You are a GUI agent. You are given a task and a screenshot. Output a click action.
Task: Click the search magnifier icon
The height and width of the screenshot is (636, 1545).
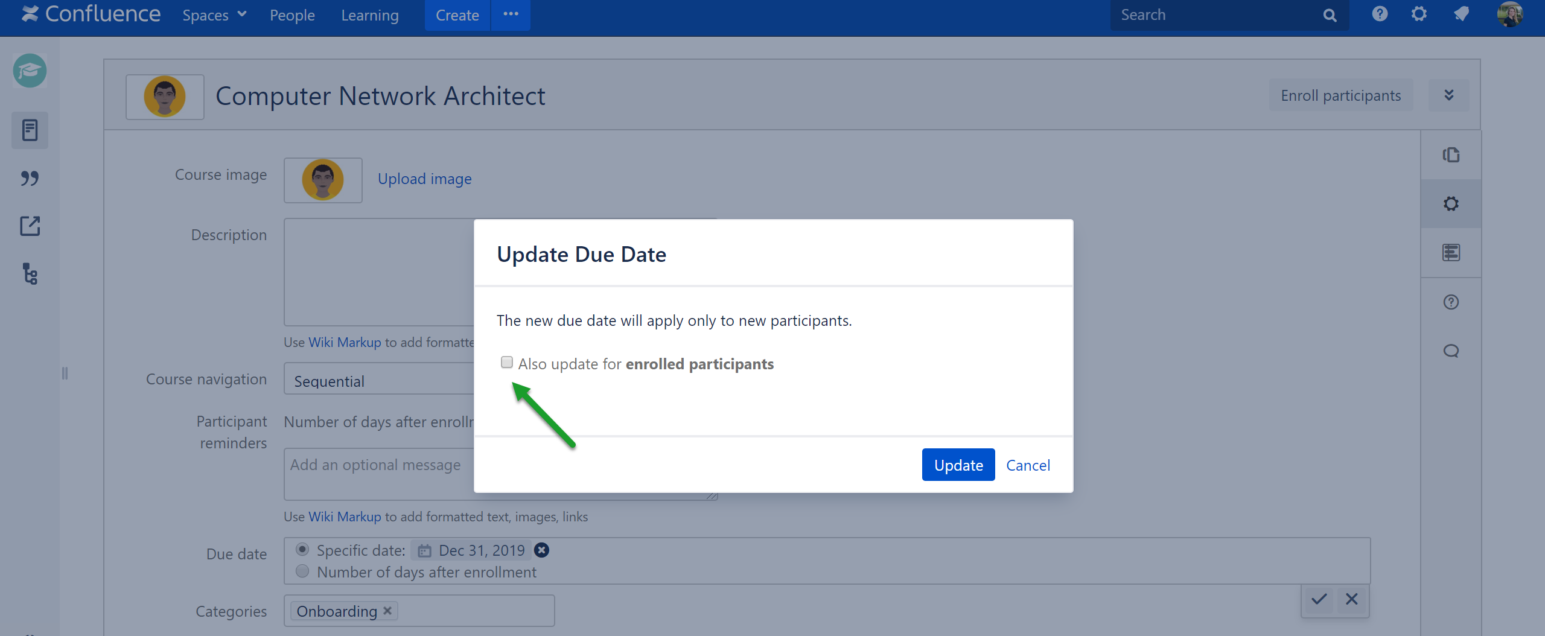pyautogui.click(x=1330, y=15)
